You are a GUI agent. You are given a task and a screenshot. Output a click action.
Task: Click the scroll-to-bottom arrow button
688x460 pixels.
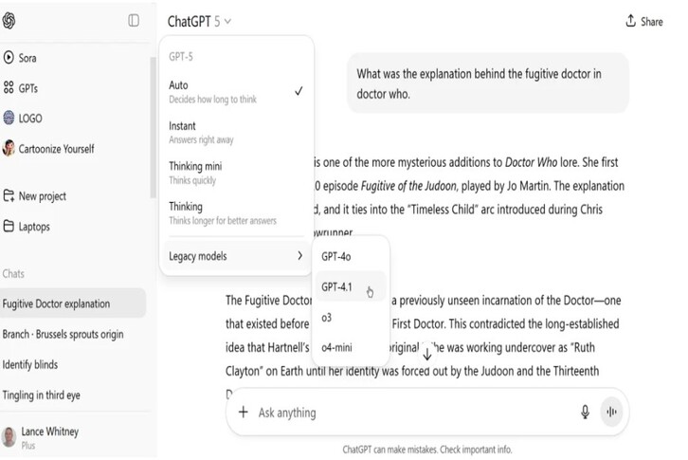click(427, 354)
